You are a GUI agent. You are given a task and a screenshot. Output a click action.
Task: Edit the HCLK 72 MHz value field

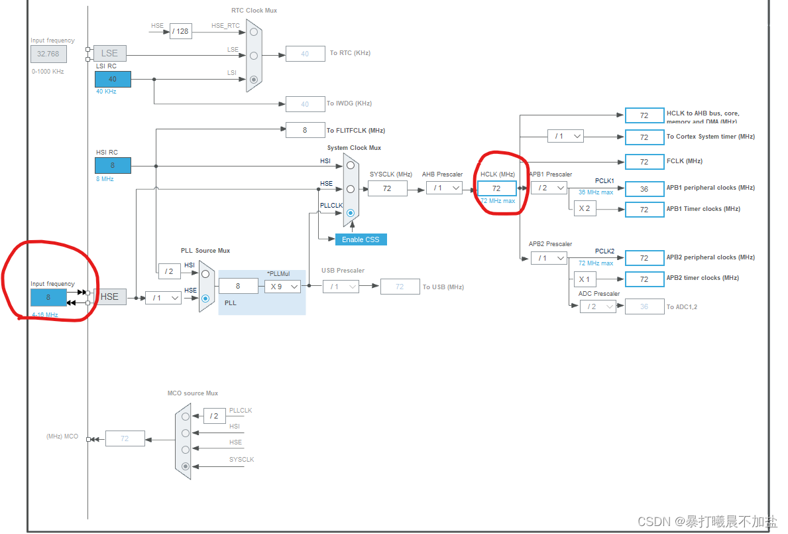498,188
